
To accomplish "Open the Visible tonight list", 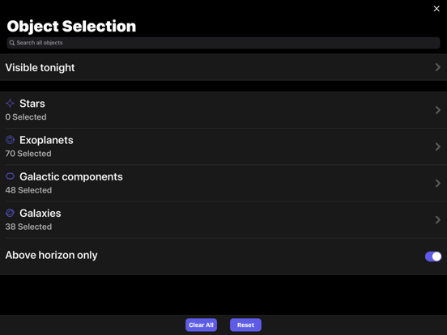I will pos(223,67).
